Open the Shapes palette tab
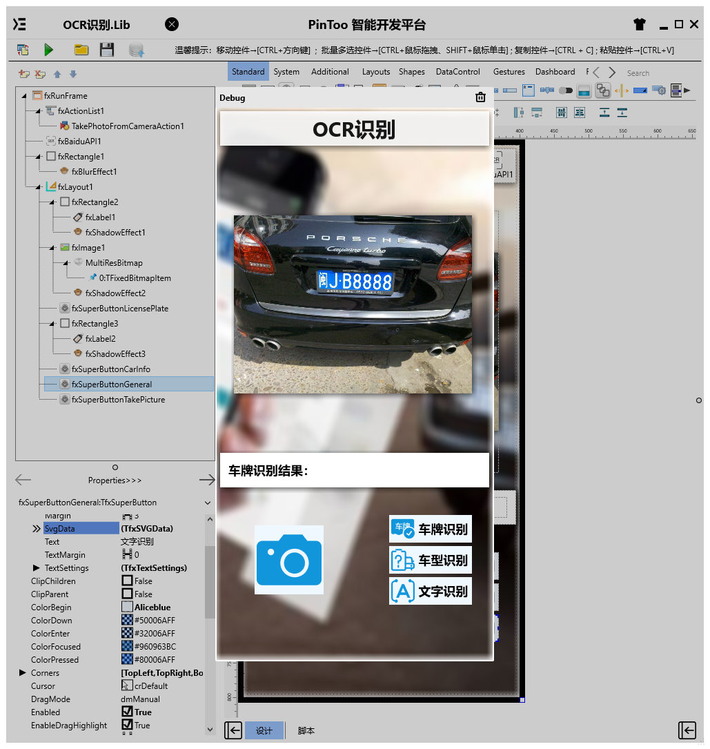 pos(412,72)
